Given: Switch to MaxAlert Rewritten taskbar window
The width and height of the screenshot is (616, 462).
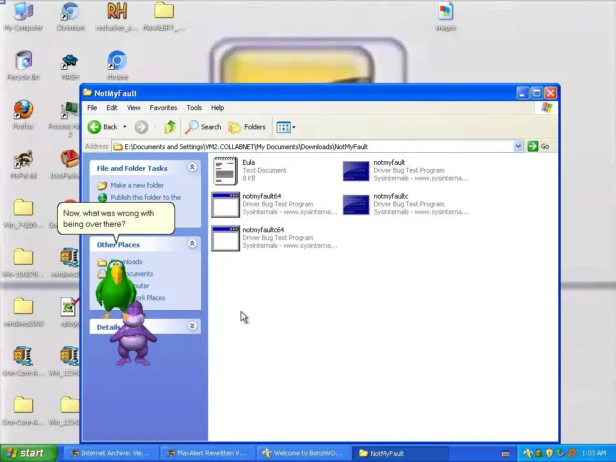Looking at the screenshot, I should 208,453.
